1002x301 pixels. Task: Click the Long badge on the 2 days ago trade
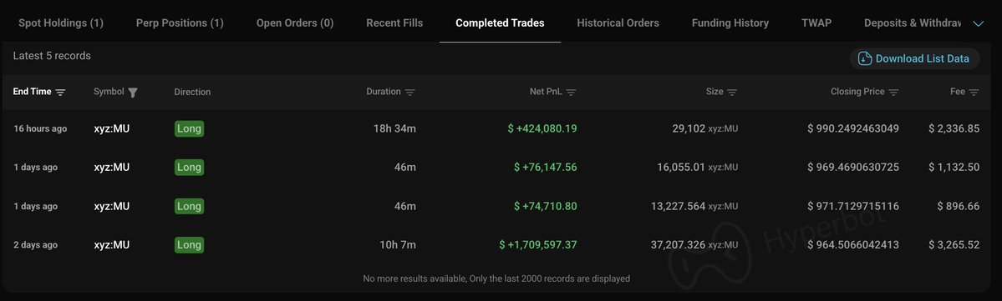click(189, 245)
